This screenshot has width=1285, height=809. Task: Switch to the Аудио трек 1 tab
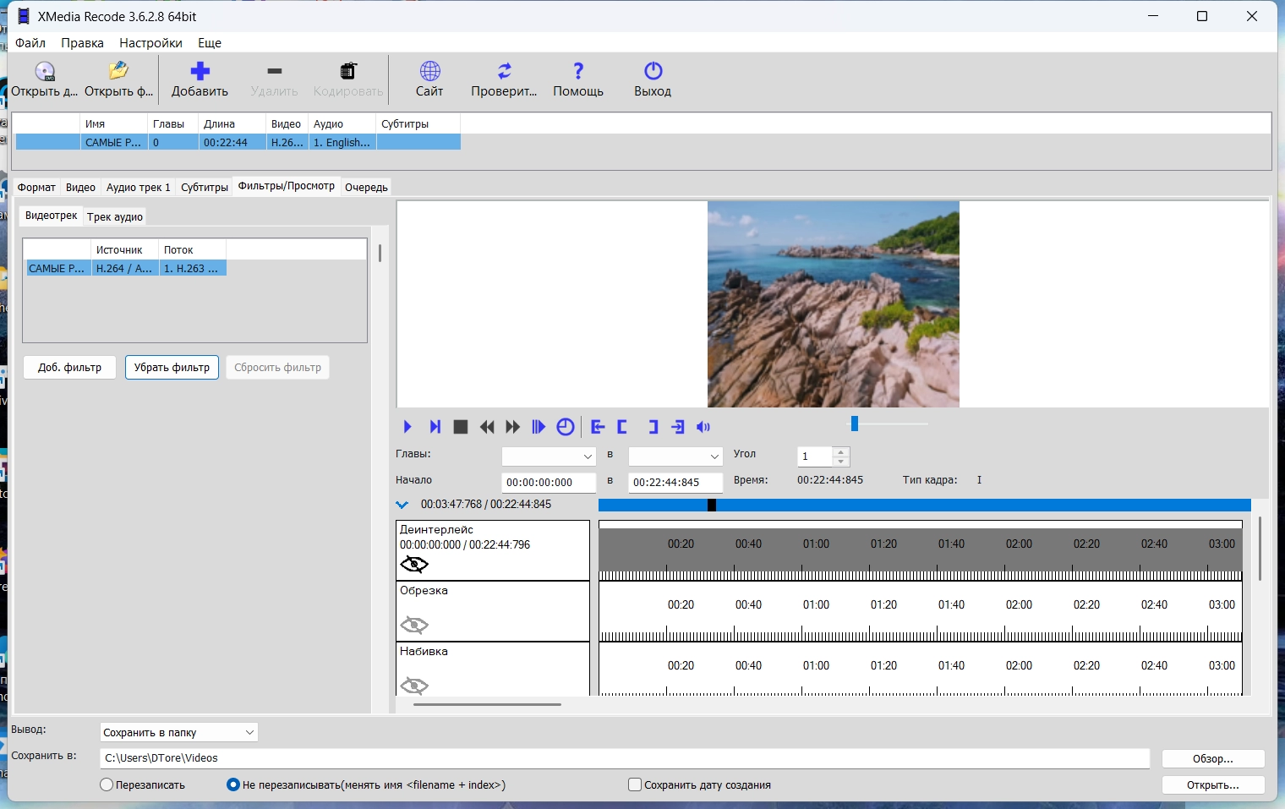pyautogui.click(x=138, y=187)
